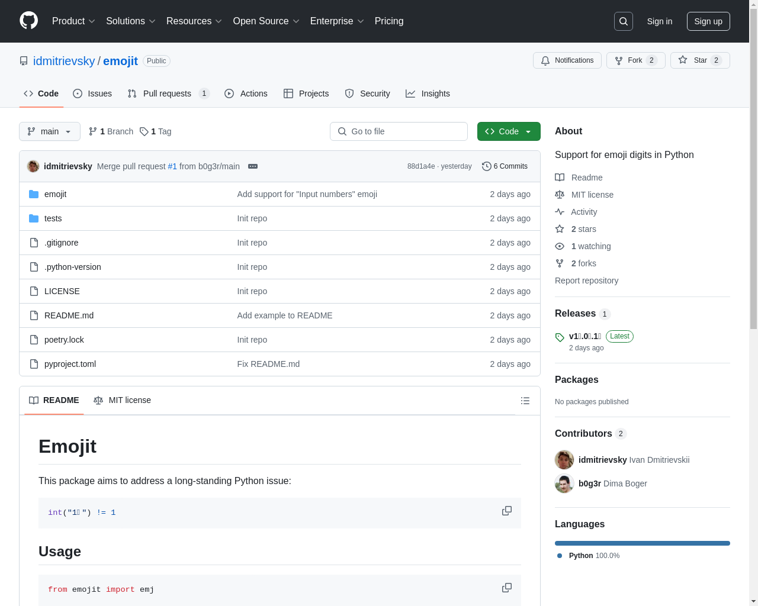Click the release tag icon

560,337
